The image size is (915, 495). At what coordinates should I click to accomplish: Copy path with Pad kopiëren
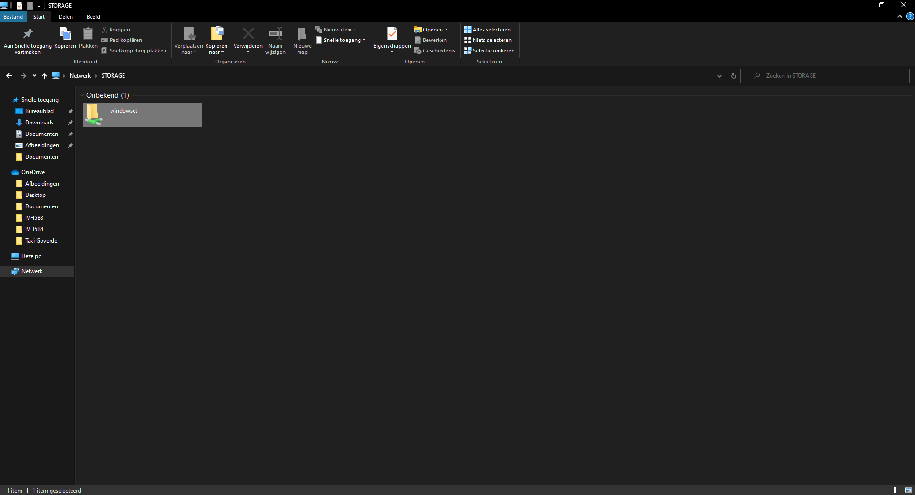coord(122,40)
